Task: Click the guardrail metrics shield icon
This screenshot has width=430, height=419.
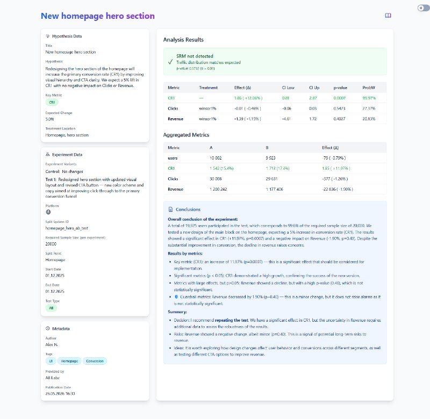Action: click(176, 297)
